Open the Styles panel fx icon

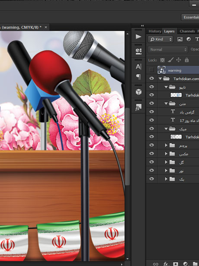pos(138,107)
